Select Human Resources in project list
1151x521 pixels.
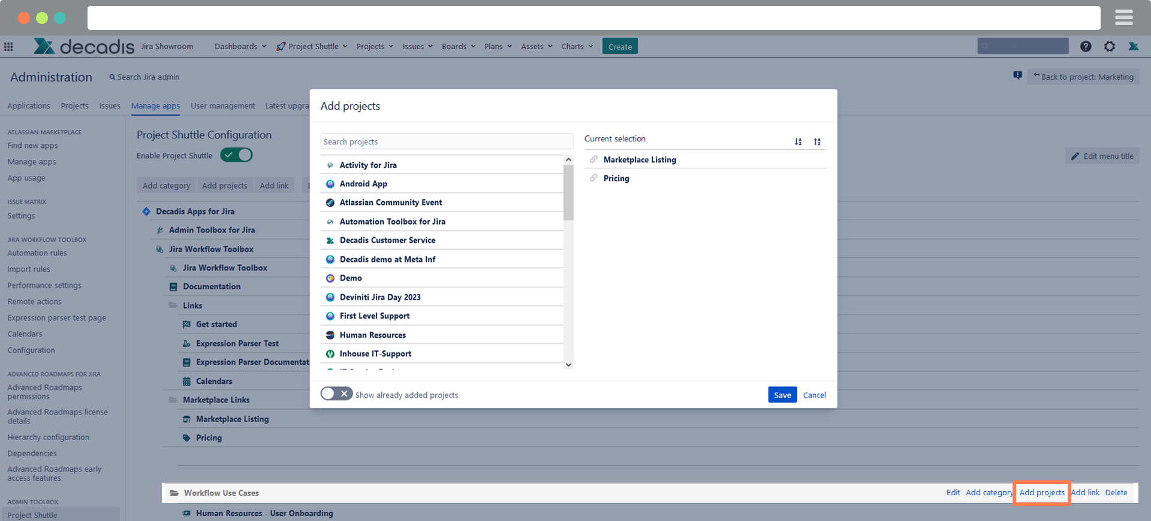pos(372,335)
